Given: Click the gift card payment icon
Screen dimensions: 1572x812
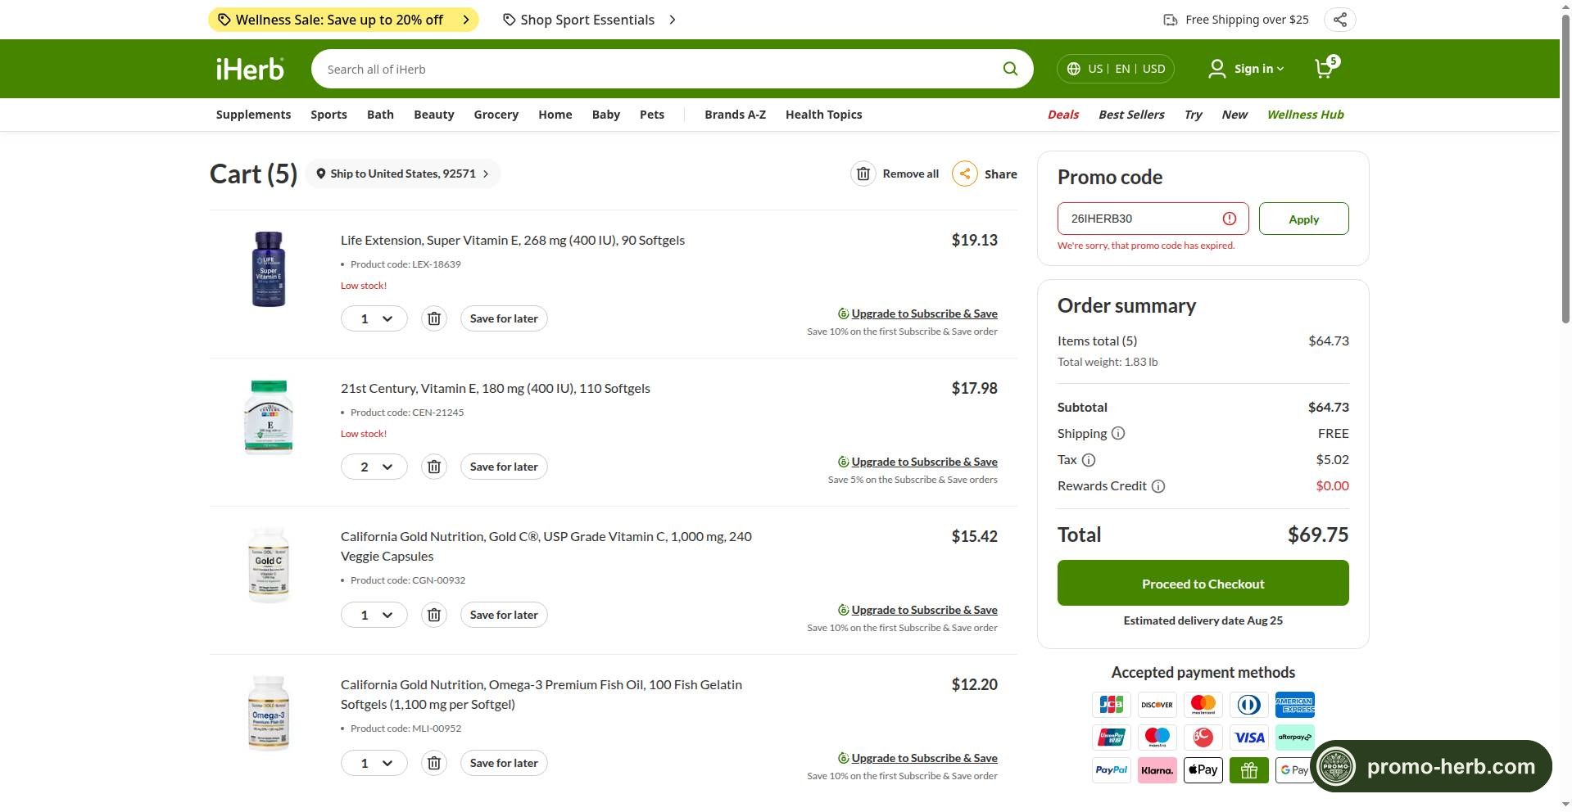Looking at the screenshot, I should tap(1249, 770).
